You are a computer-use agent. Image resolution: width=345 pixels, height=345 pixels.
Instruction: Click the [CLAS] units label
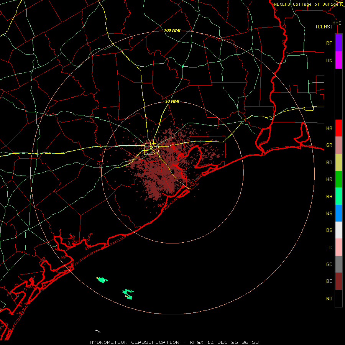324,26
